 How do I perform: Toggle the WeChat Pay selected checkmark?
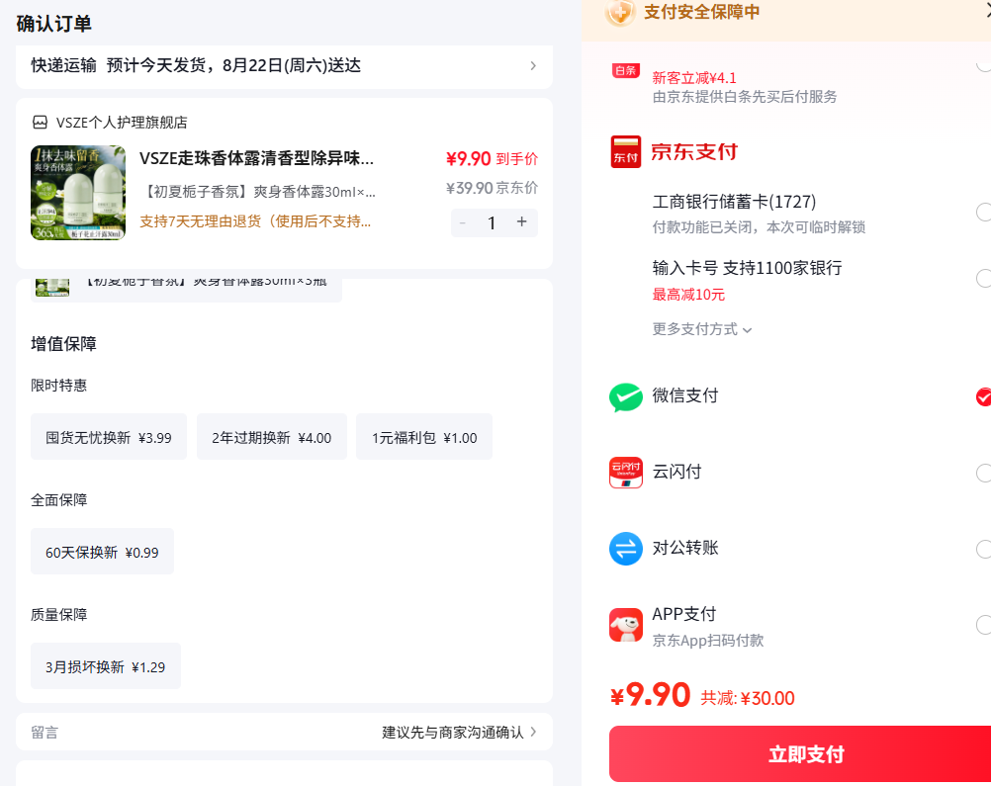983,396
